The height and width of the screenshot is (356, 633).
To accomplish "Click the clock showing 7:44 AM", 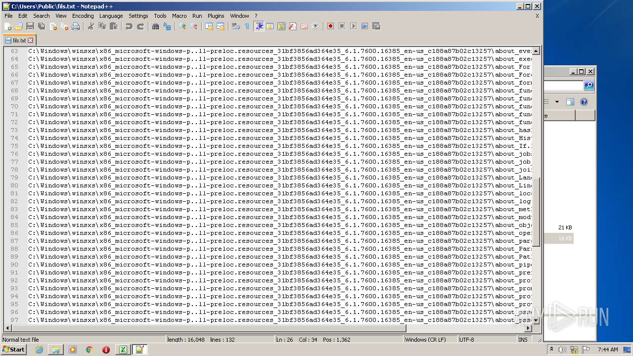I will pos(608,350).
